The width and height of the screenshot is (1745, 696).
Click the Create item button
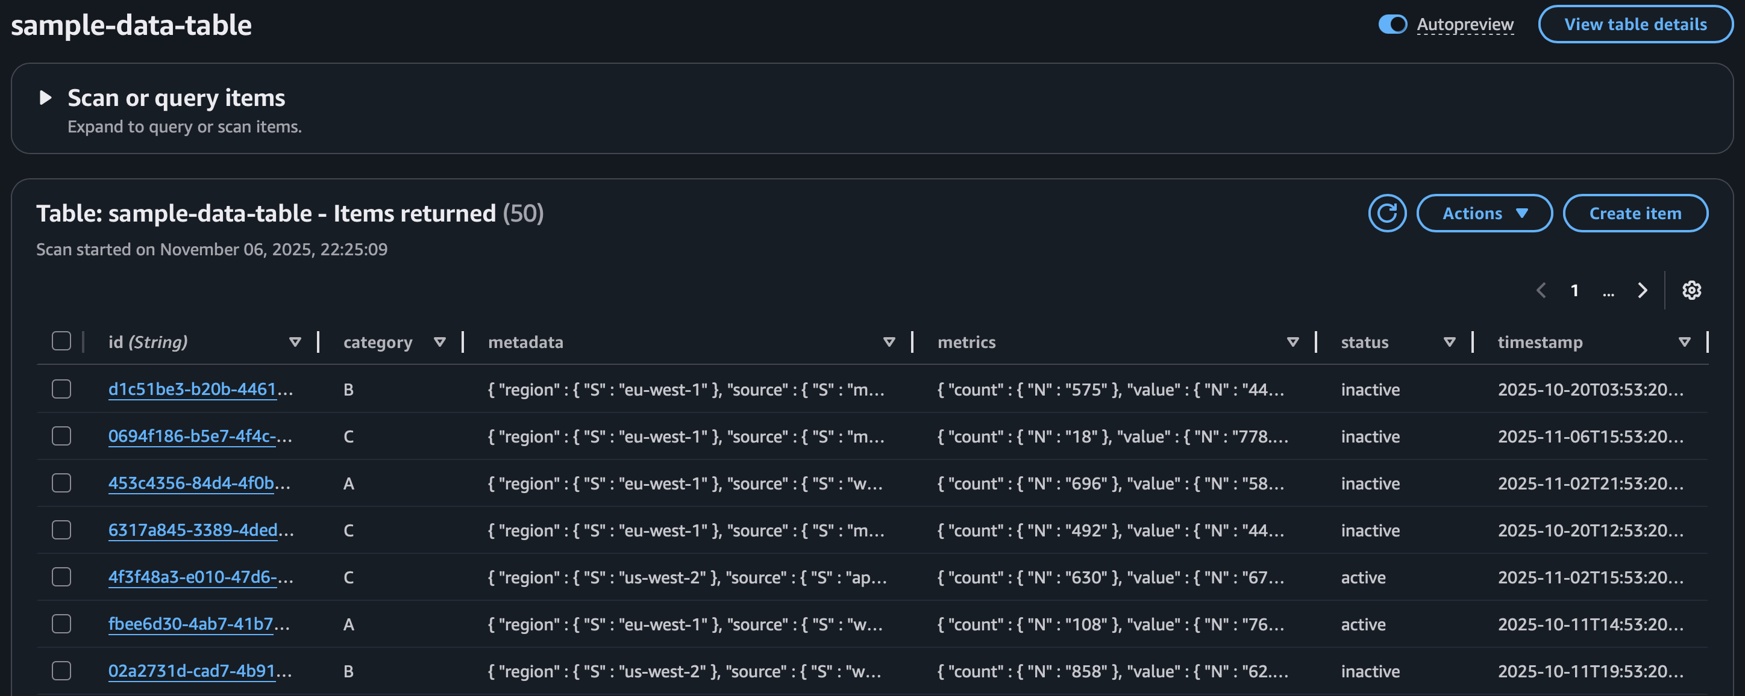[x=1635, y=213]
